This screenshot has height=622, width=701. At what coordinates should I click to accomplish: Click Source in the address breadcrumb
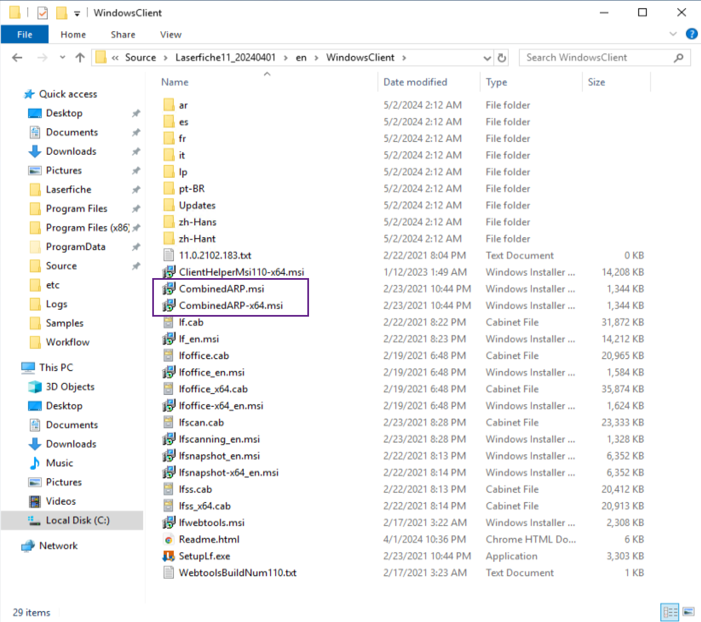[140, 57]
